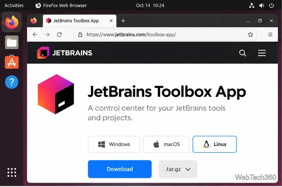Click the padlock site security icon
282x187 pixels.
pyautogui.click(x=80, y=34)
